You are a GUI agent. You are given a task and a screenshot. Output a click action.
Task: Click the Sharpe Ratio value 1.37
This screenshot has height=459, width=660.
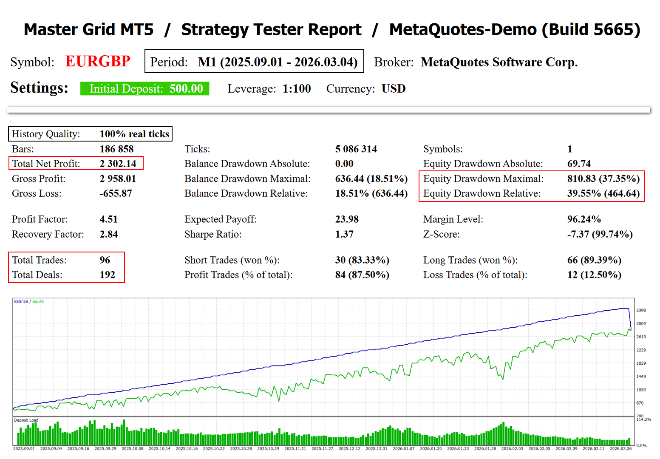click(x=344, y=234)
